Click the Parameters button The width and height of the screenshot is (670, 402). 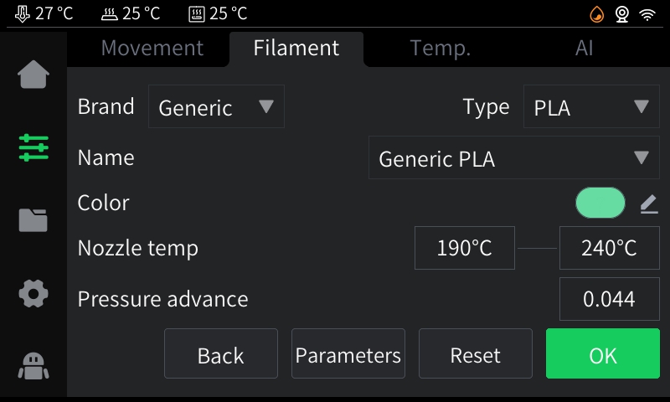348,354
